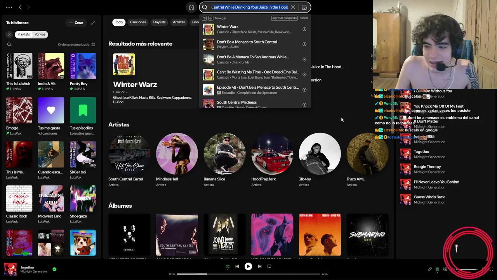497x280 pixels.
Task: Go forward with the right arrow
Action: (x=28, y=7)
